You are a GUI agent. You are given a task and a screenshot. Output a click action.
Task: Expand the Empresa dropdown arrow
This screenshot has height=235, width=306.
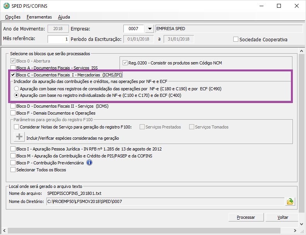[149, 29]
